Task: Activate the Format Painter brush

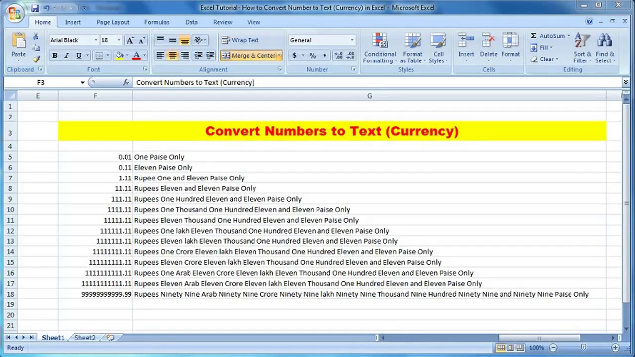Action: click(x=36, y=59)
